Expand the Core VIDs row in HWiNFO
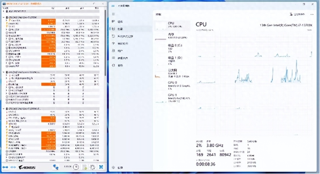This screenshot has height=174, width=320. click(7, 20)
